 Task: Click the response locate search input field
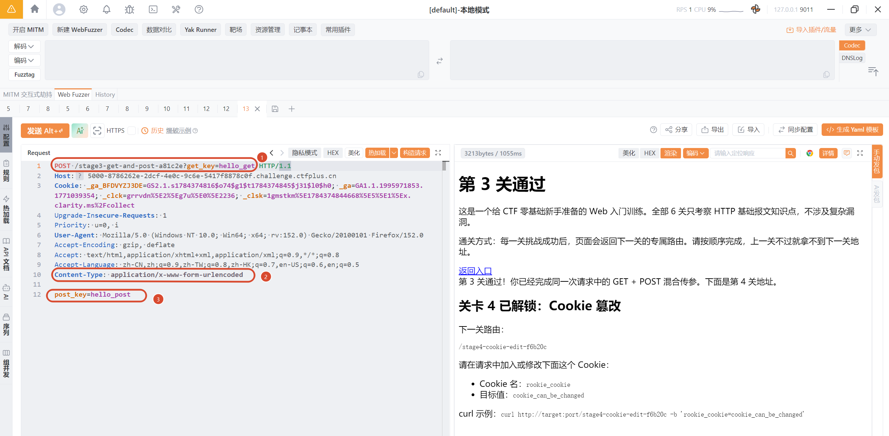748,153
